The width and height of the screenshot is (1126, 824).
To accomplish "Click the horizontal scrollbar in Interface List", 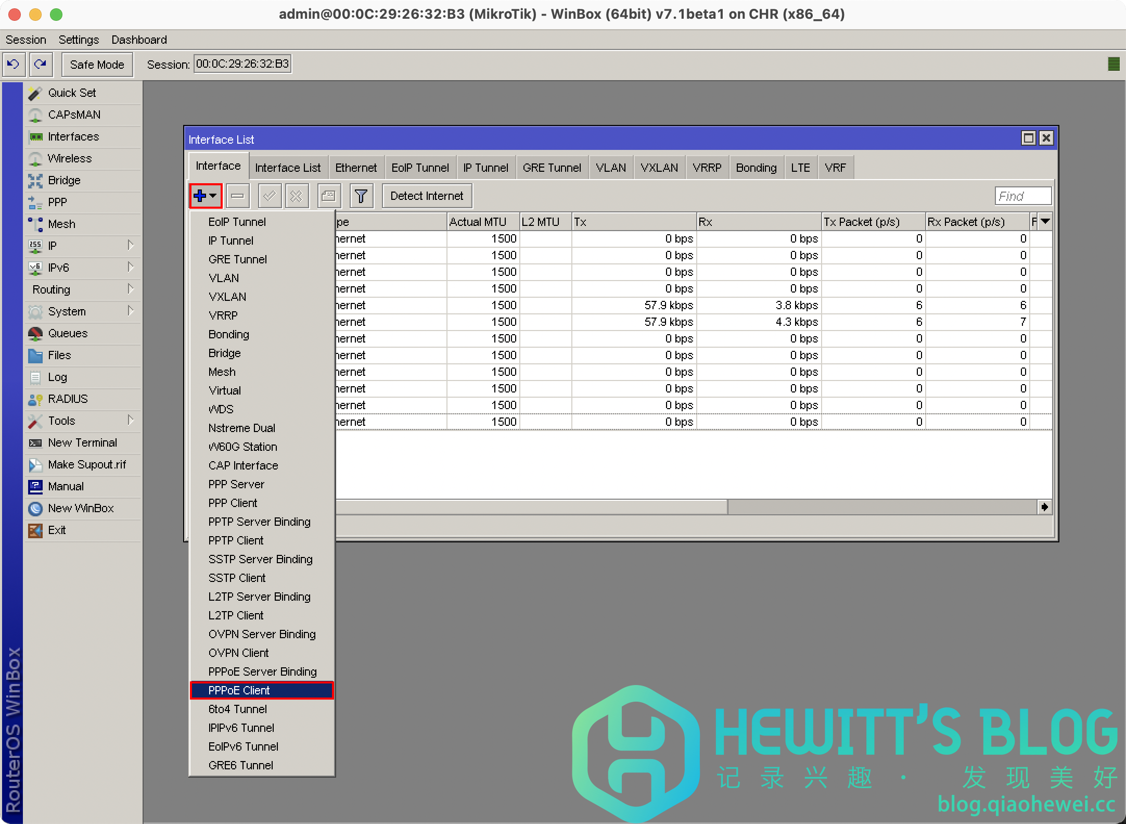I will point(531,506).
